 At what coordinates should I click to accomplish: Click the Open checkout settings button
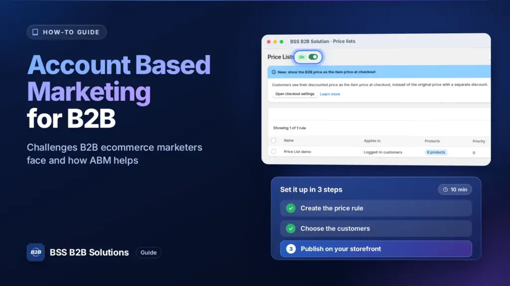(295, 94)
